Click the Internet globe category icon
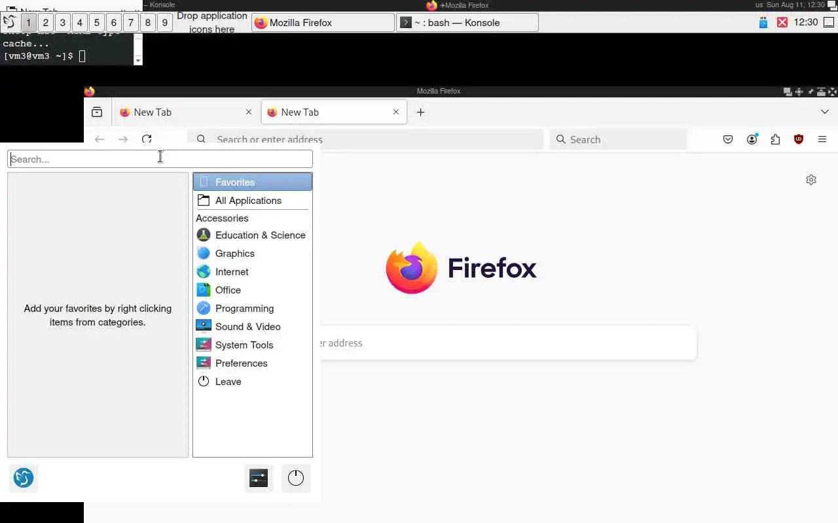This screenshot has width=838, height=523. pyautogui.click(x=204, y=272)
